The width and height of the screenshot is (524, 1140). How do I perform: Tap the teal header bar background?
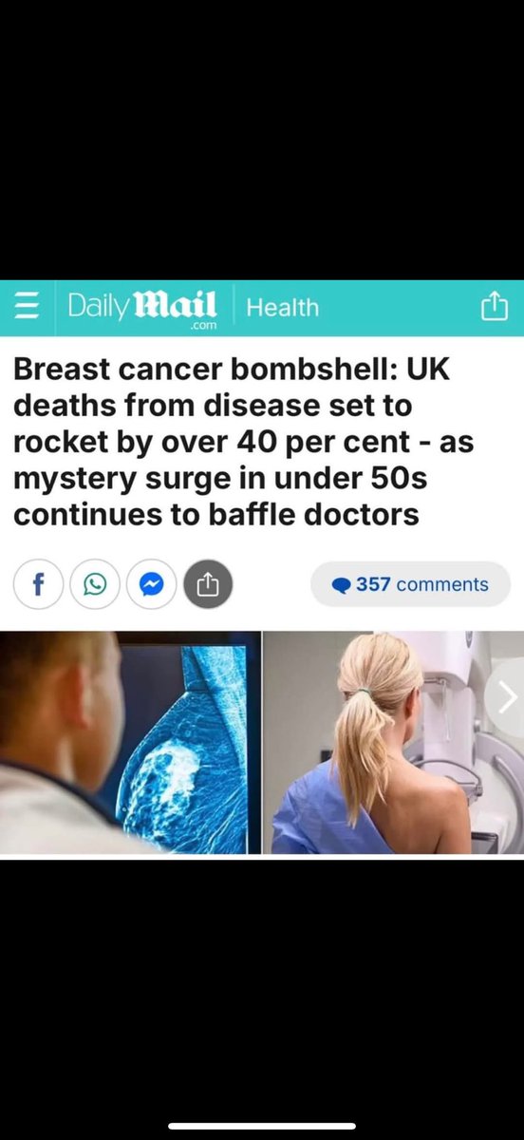pos(399,308)
